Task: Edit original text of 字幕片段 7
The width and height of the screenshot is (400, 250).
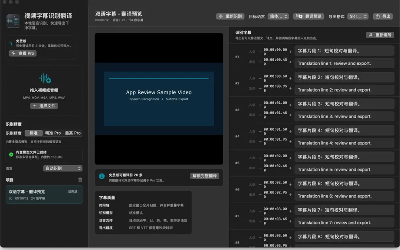Action: 344,210
